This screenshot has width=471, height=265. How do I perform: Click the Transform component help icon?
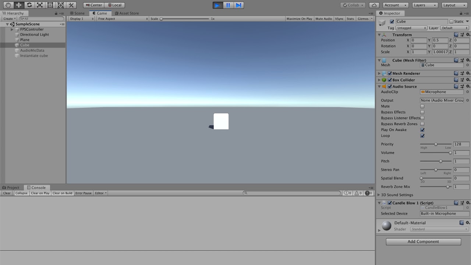point(456,35)
